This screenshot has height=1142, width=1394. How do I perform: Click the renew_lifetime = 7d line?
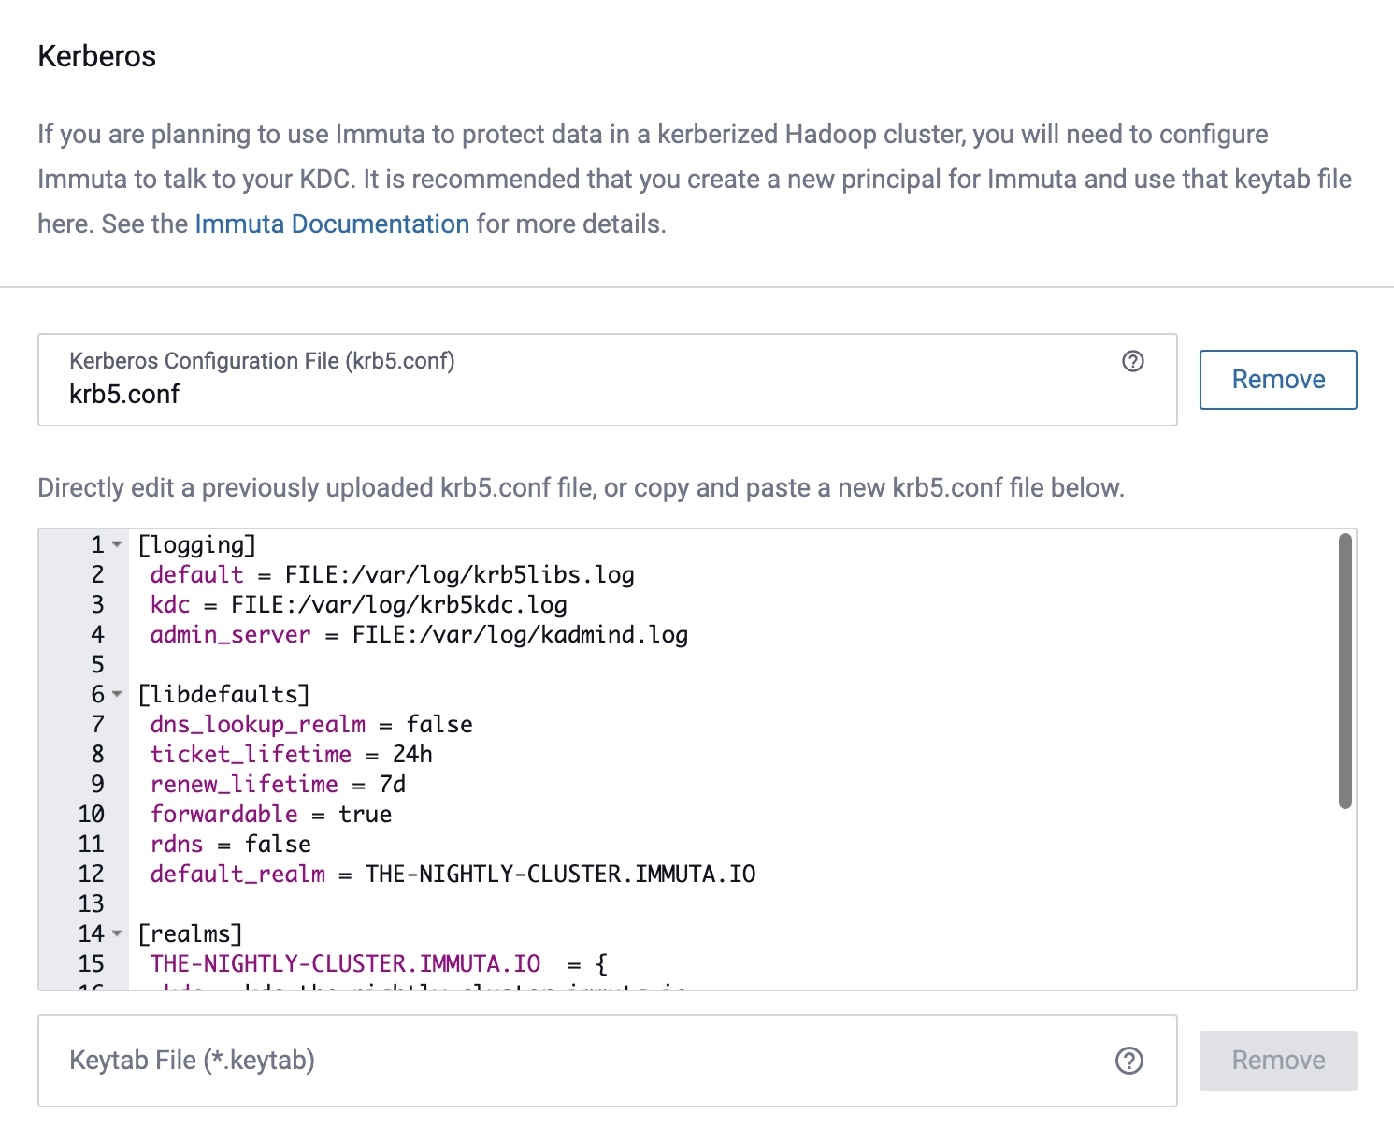point(278,785)
